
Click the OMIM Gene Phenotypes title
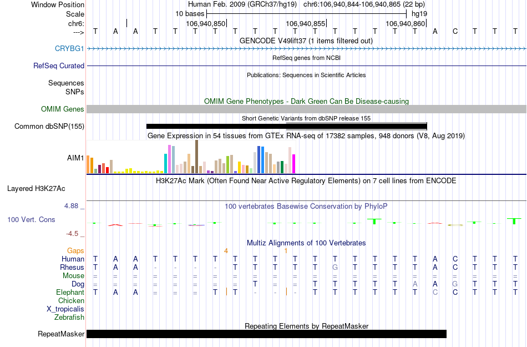pos(306,101)
